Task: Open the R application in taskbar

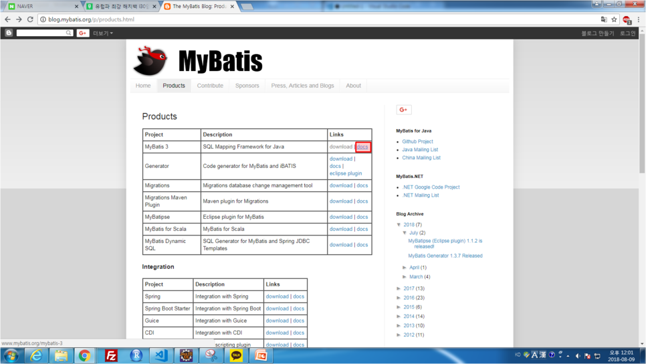Action: (136, 356)
